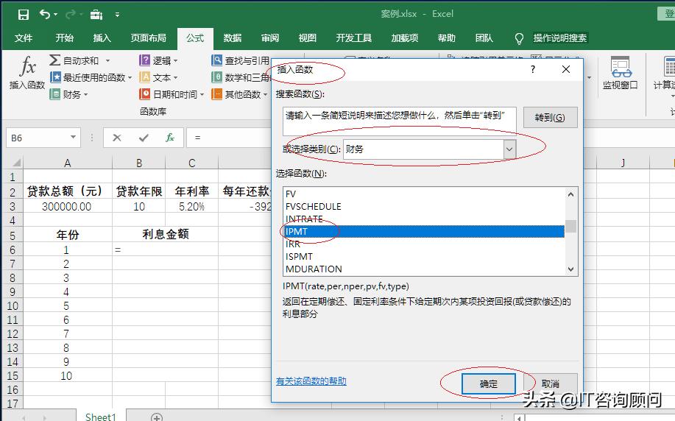
Task: Open the 帮助 ribbon tab
Action: [x=446, y=38]
